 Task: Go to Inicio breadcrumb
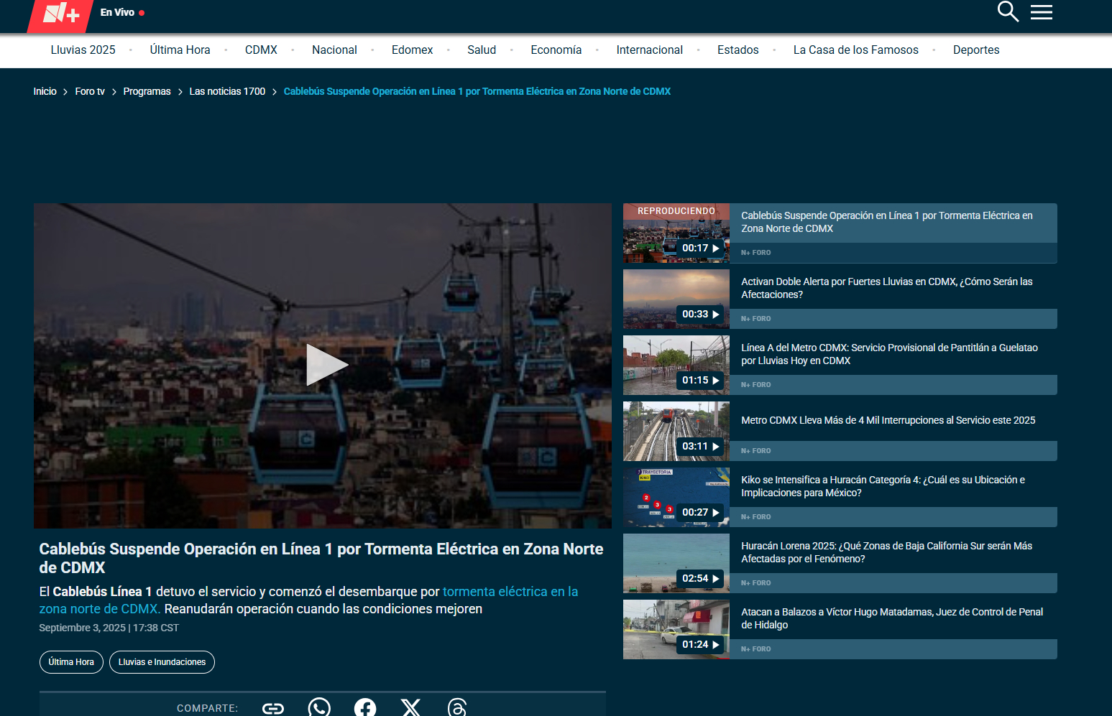pyautogui.click(x=45, y=91)
